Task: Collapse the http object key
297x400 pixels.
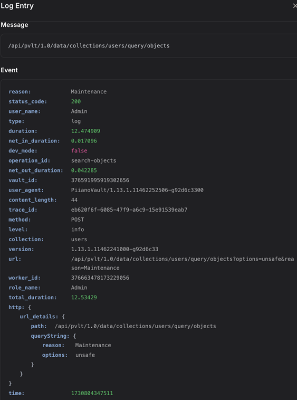Action: pos(16,307)
